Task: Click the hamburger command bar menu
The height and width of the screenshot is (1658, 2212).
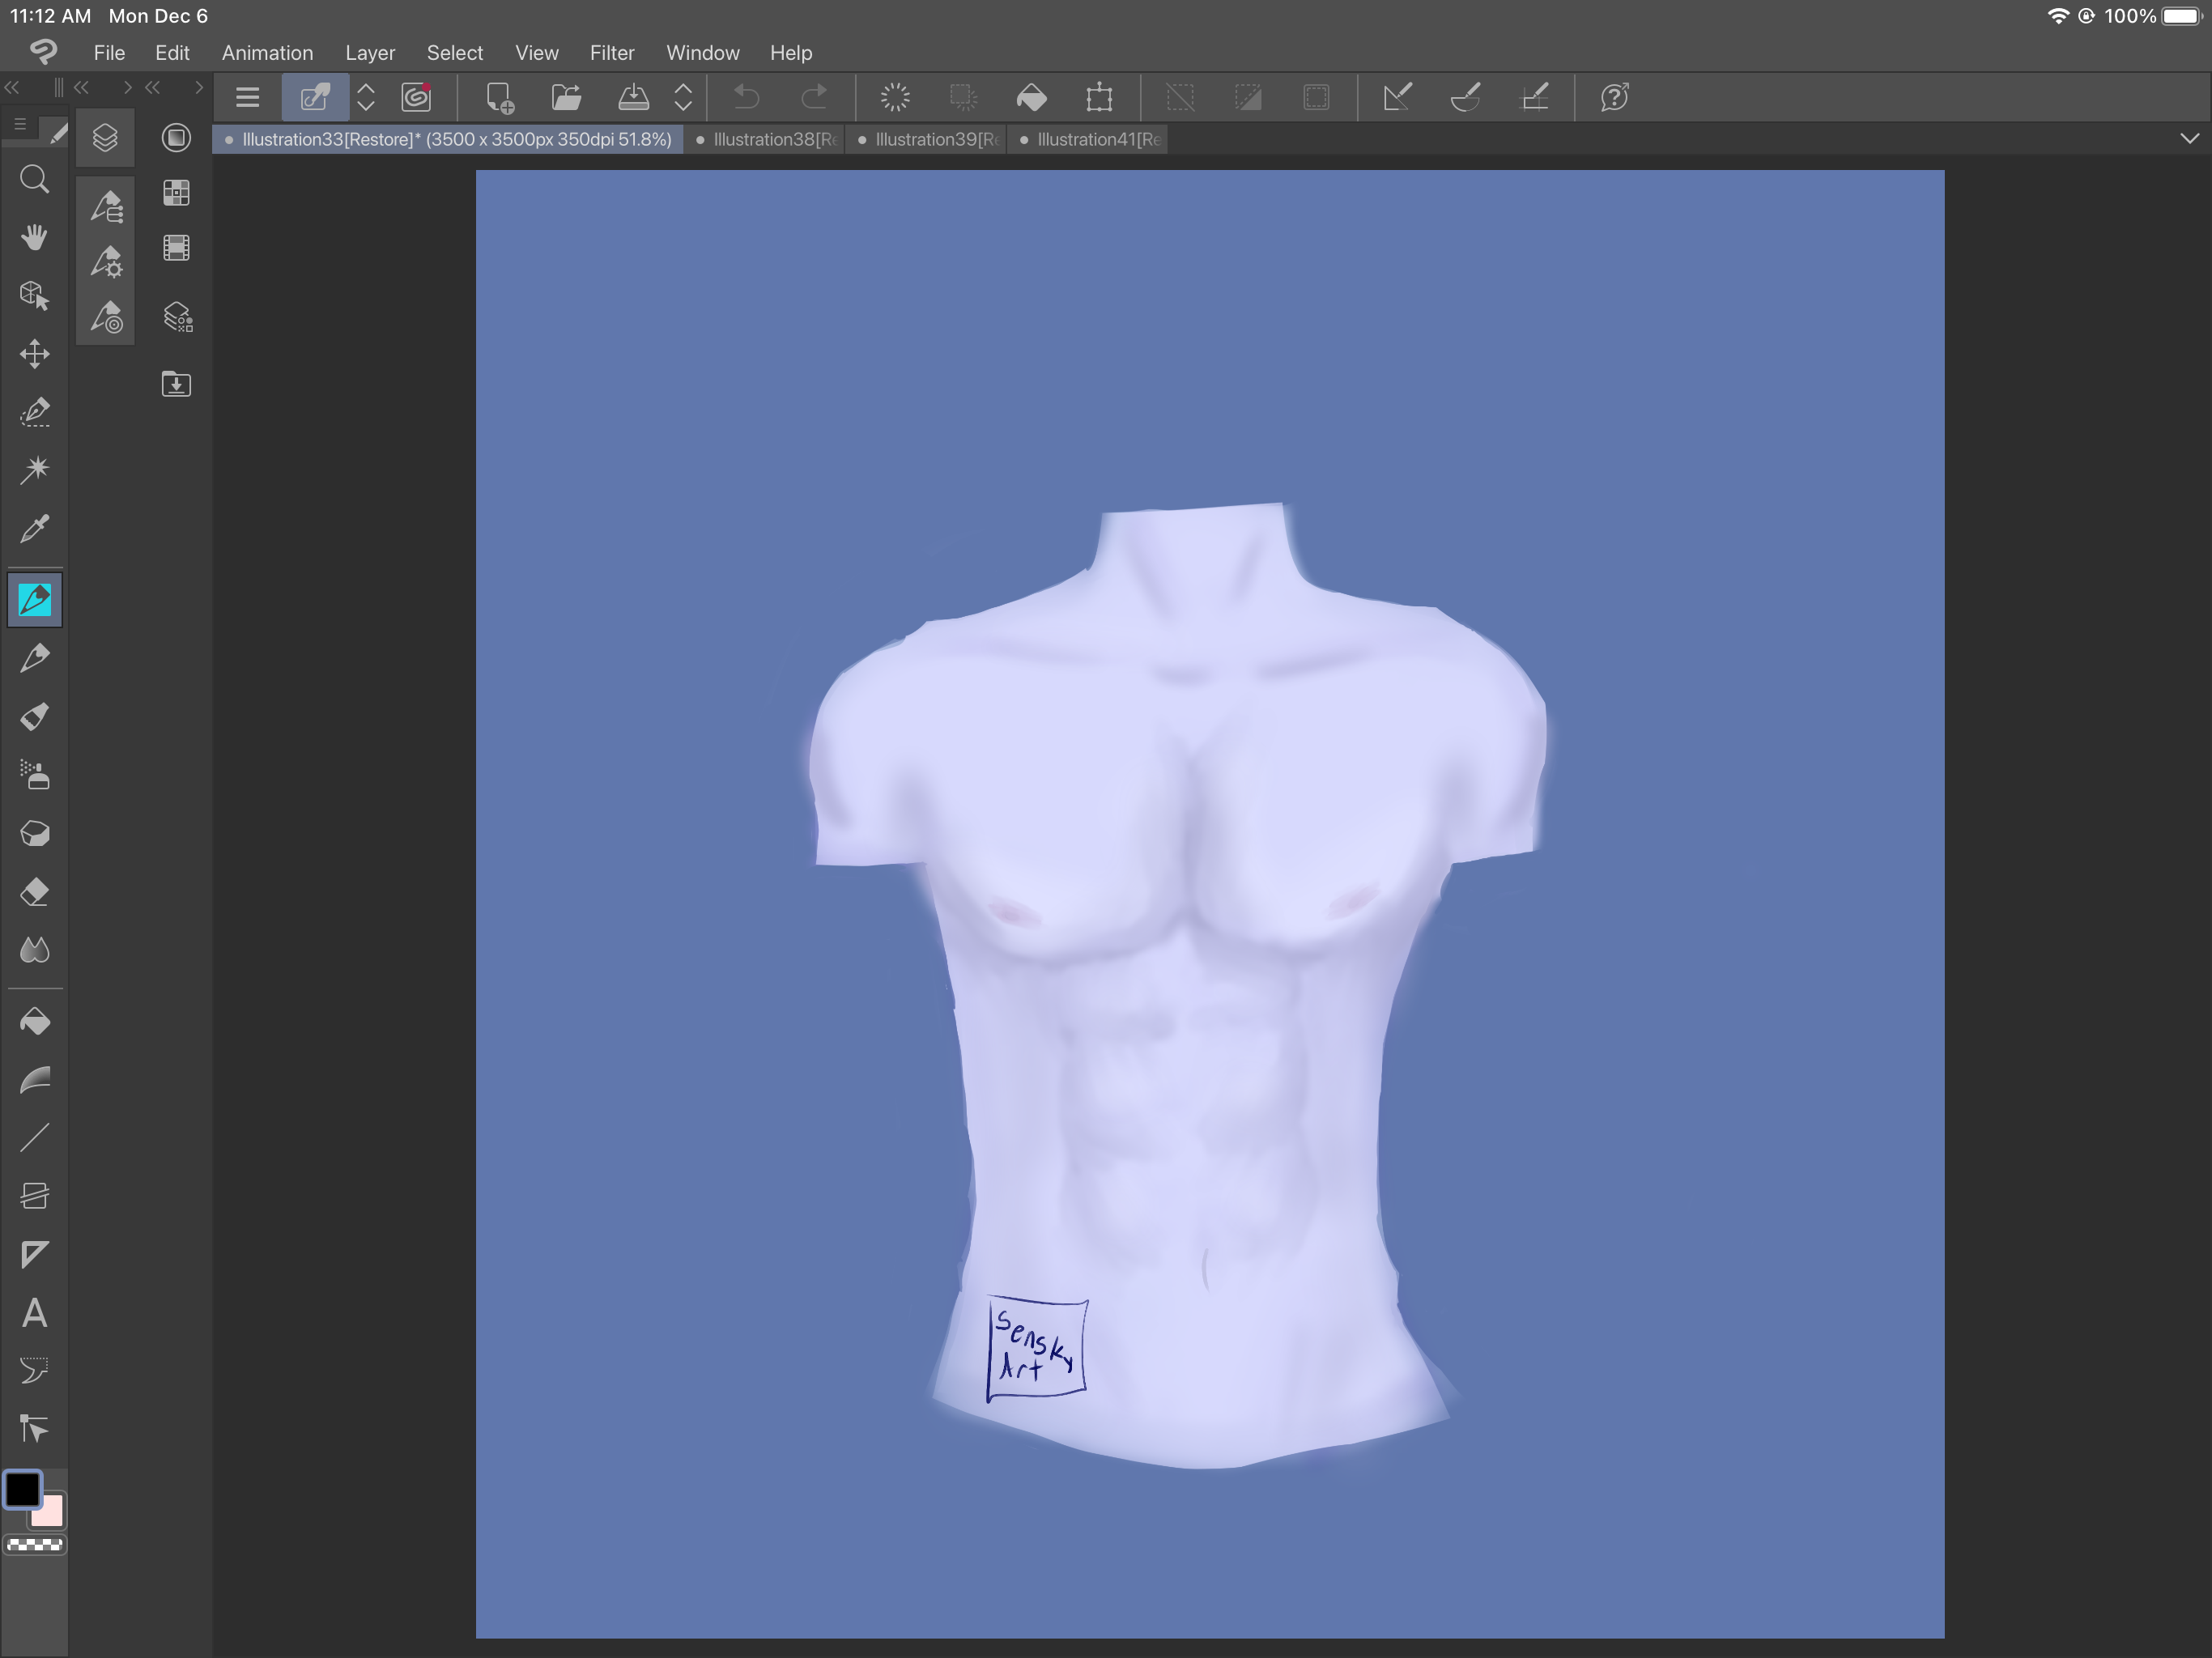Action: pyautogui.click(x=247, y=97)
